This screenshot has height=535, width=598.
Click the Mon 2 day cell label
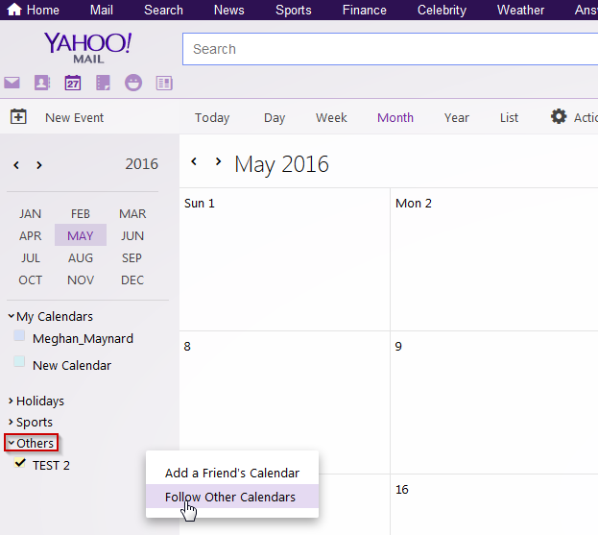(414, 203)
